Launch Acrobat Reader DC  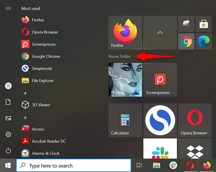point(44,141)
